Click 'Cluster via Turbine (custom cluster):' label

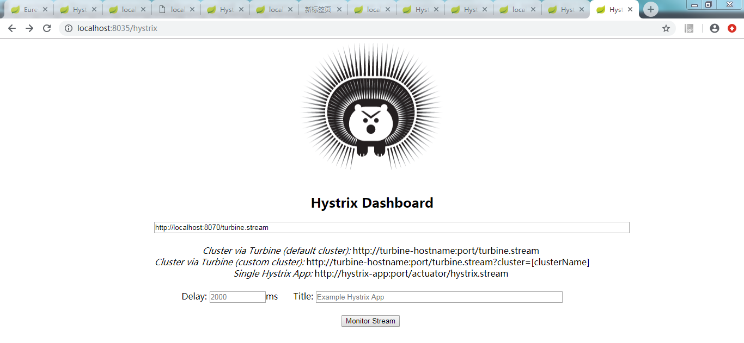(229, 263)
